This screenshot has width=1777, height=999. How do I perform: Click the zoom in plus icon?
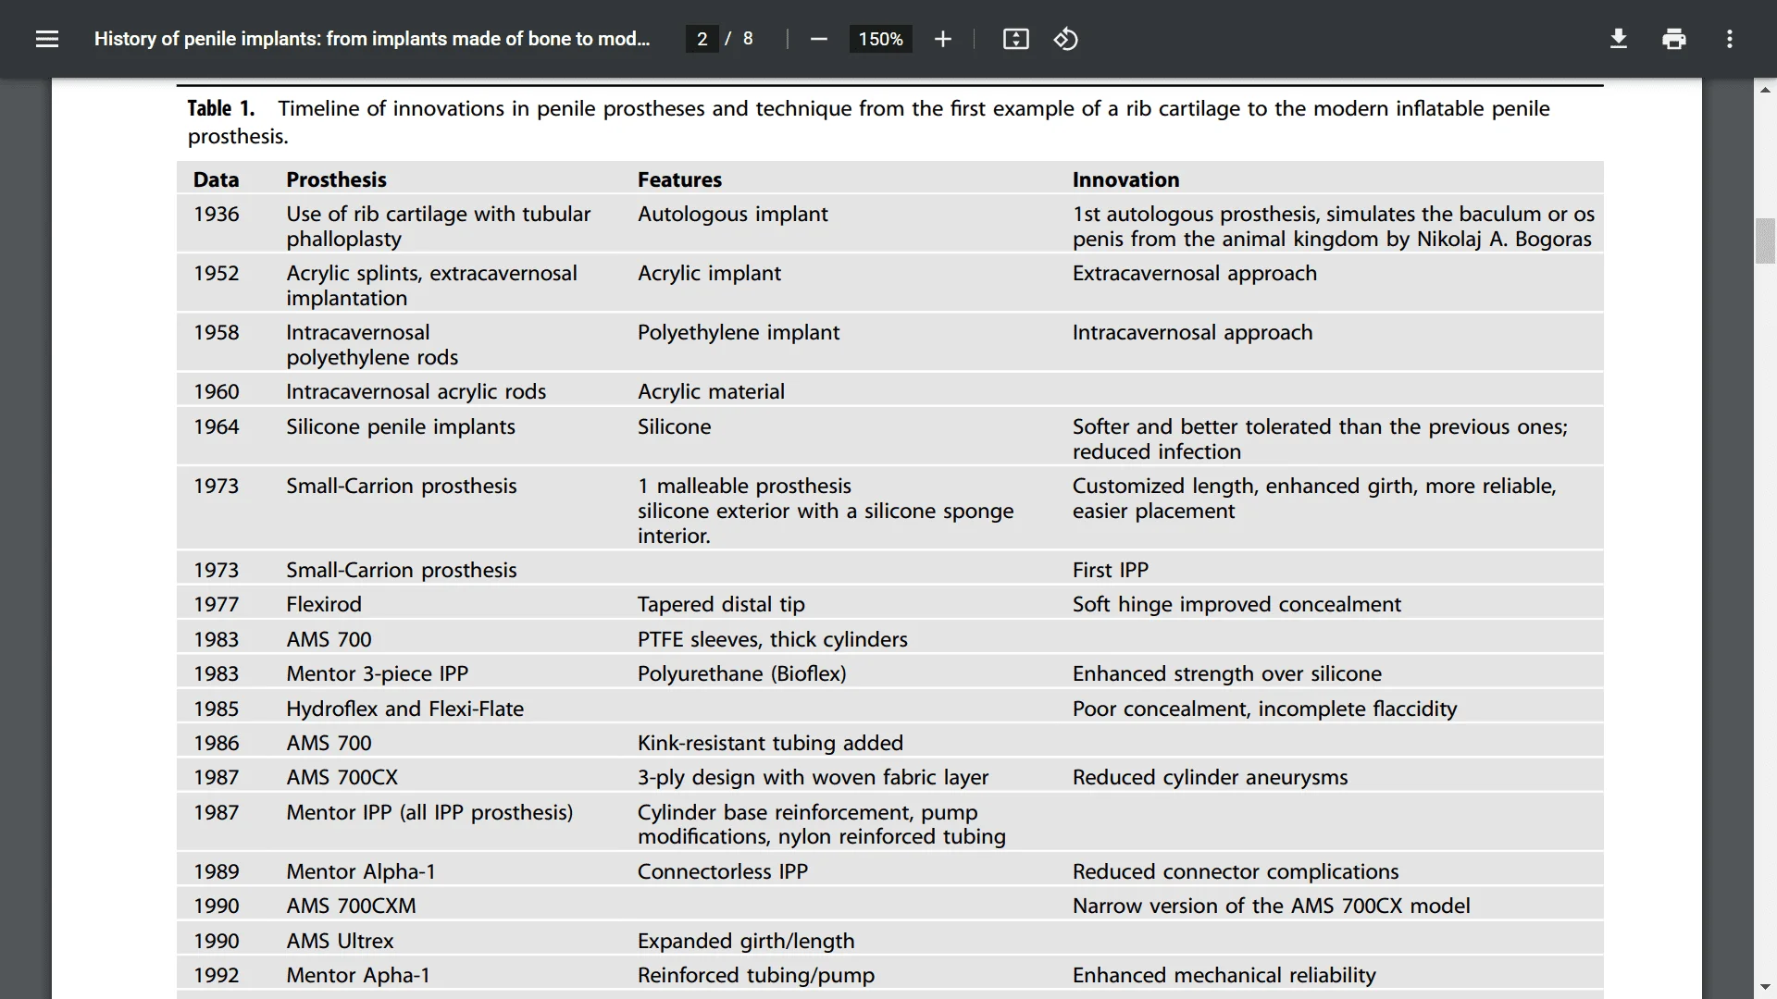(942, 39)
